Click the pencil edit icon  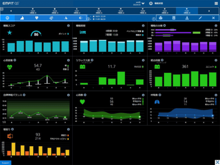(200, 18)
